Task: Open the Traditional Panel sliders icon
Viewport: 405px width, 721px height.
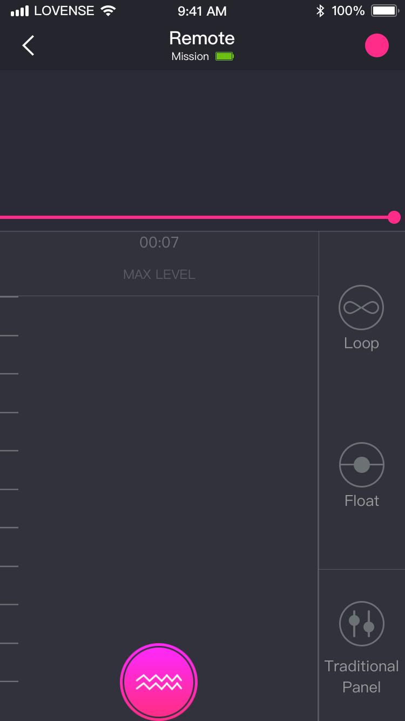Action: (361, 623)
